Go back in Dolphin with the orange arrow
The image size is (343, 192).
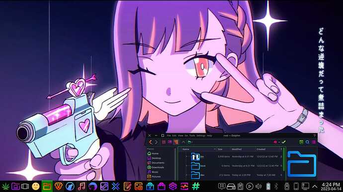[150, 142]
